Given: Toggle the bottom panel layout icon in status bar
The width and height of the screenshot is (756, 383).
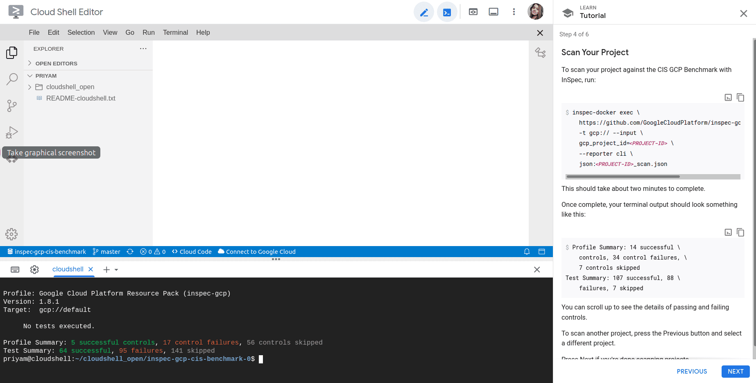Looking at the screenshot, I should (x=542, y=252).
